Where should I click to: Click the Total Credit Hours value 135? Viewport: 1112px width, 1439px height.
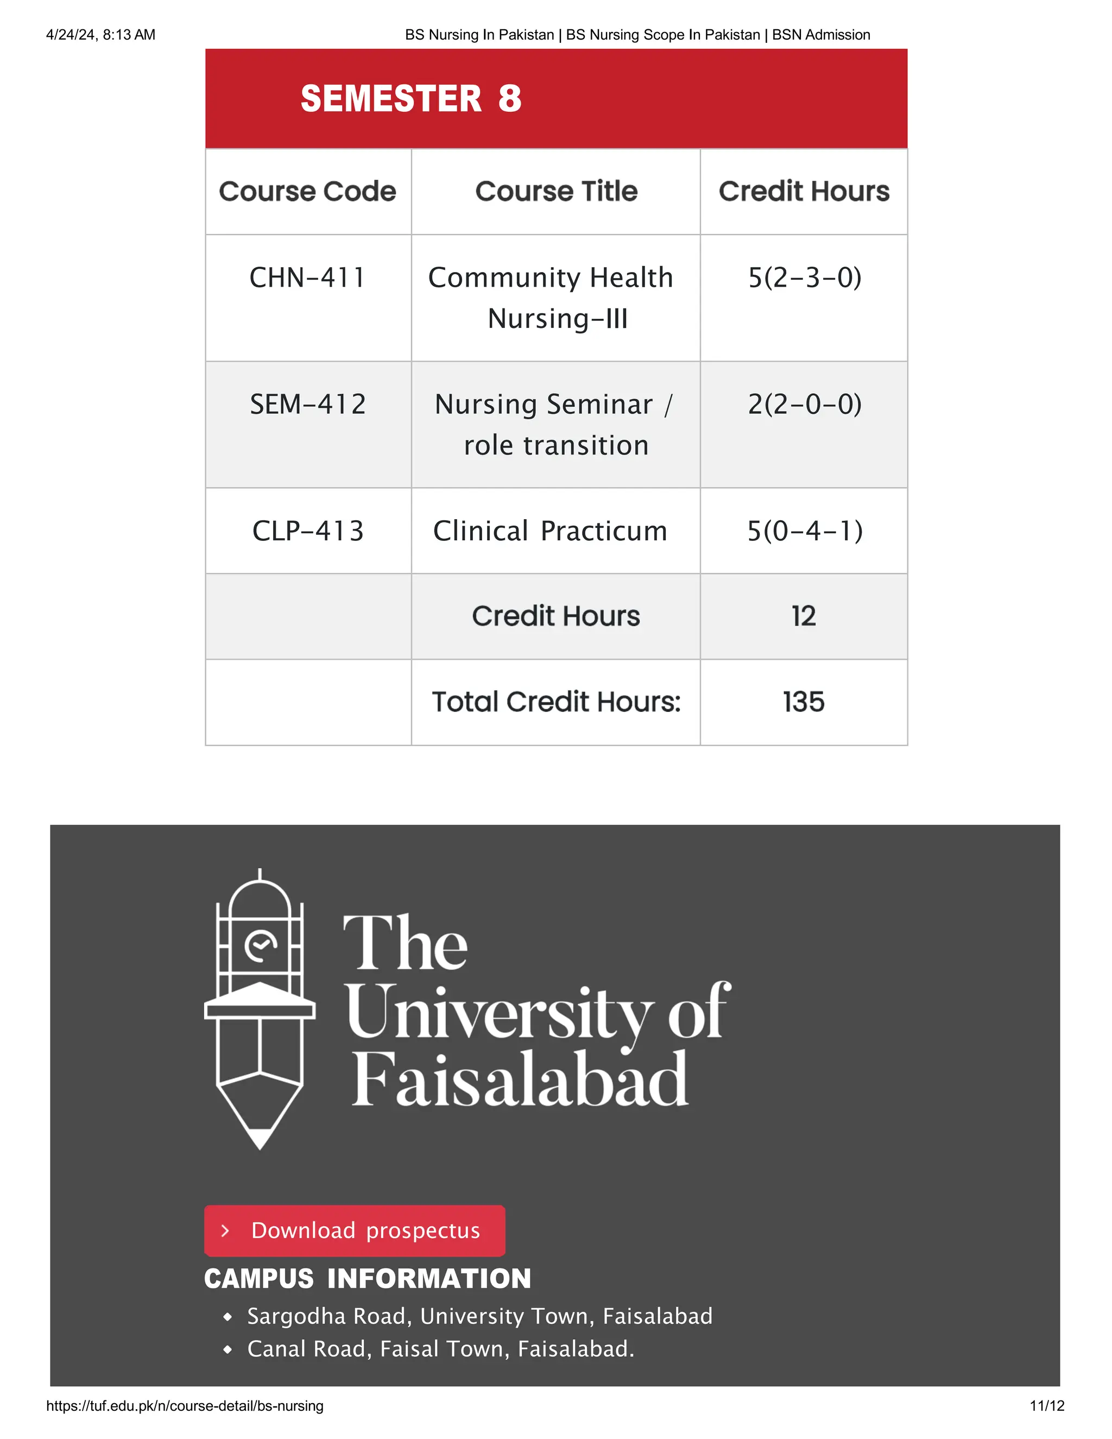point(804,702)
